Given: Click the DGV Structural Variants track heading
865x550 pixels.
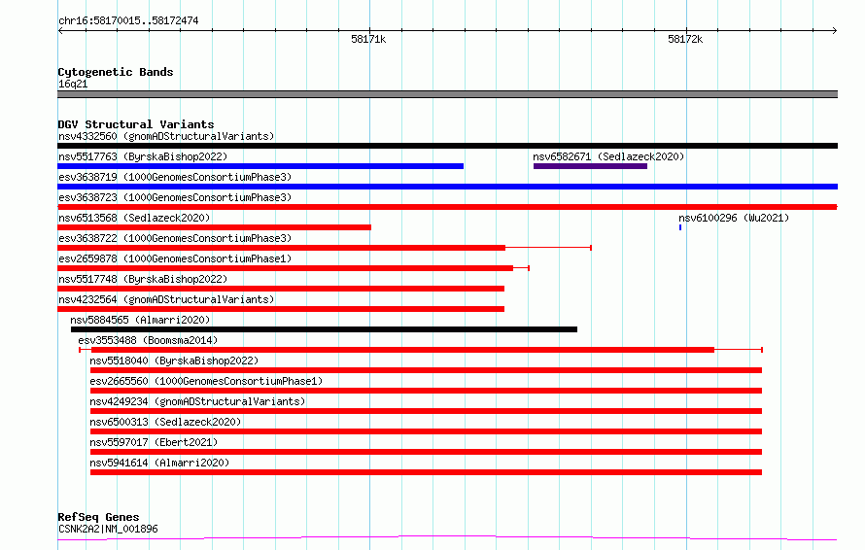Looking at the screenshot, I should (136, 124).
